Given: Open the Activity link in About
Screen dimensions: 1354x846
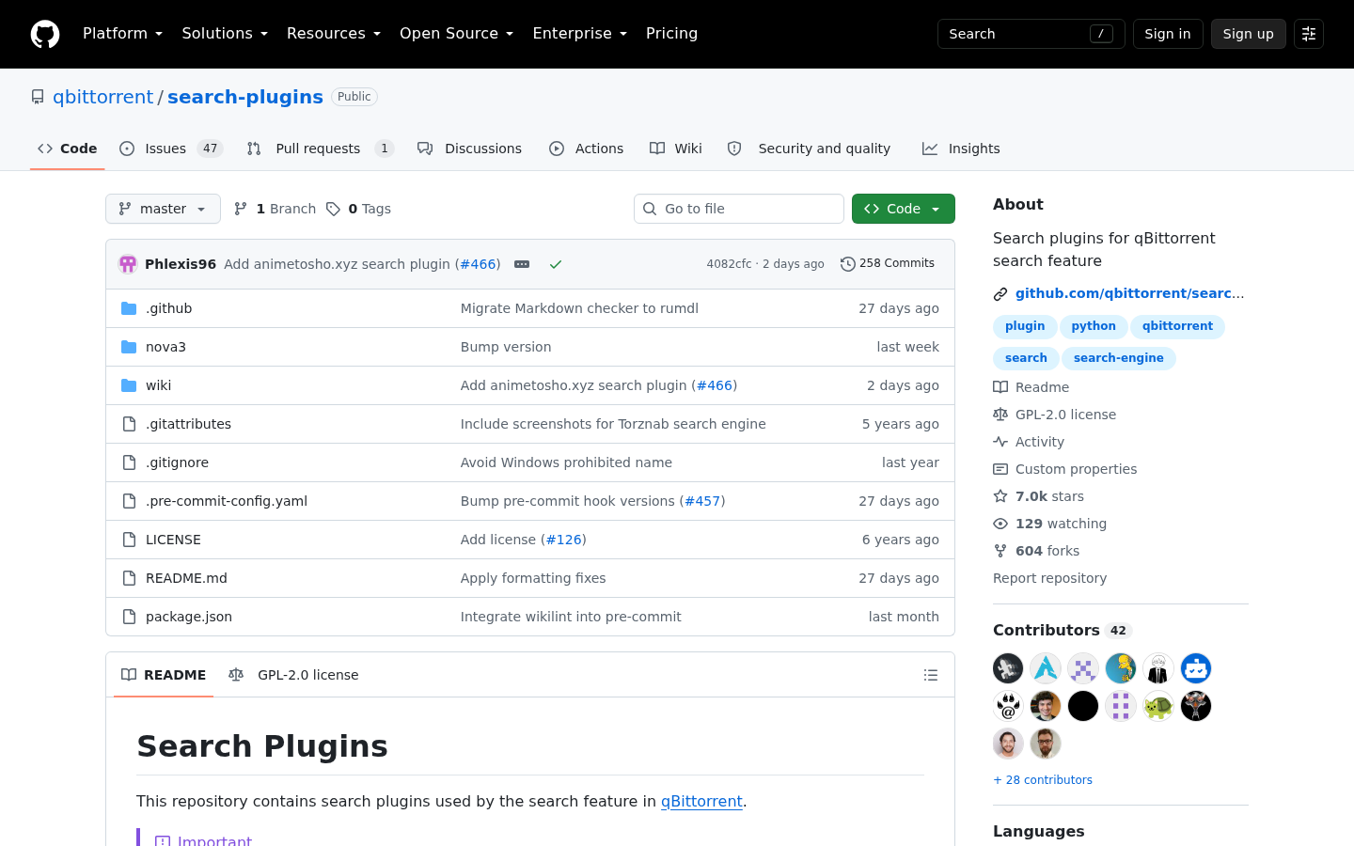Looking at the screenshot, I should tap(1029, 442).
